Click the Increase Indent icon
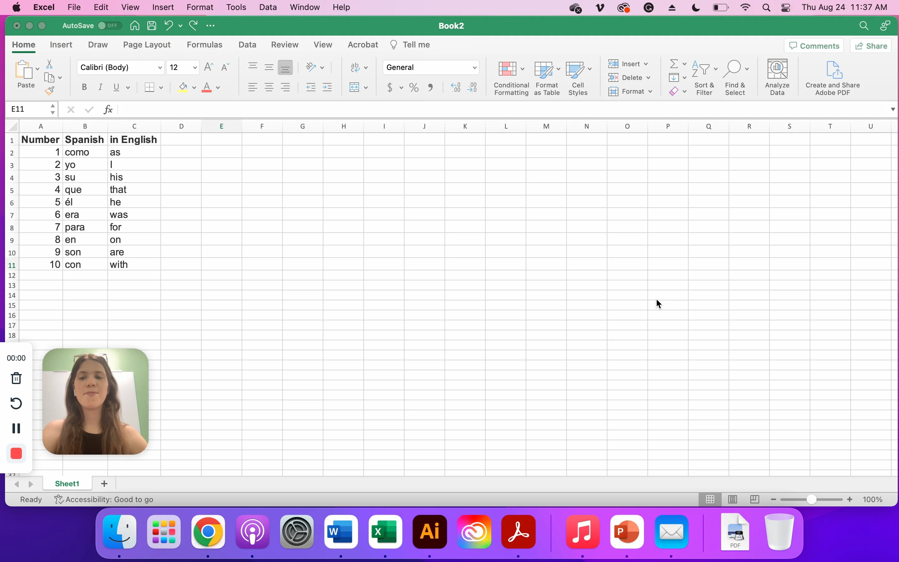 coord(327,87)
